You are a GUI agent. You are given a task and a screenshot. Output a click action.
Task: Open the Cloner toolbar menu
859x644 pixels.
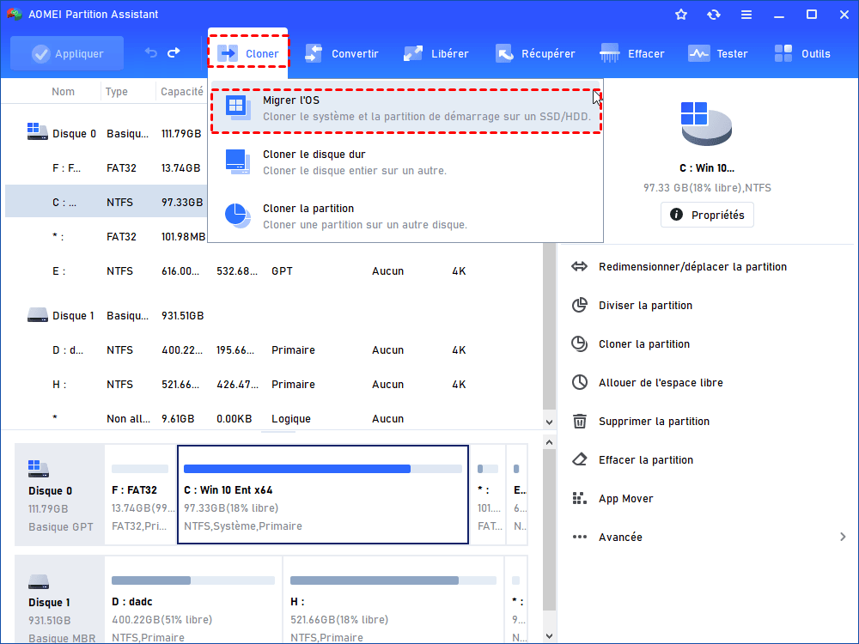pyautogui.click(x=248, y=53)
